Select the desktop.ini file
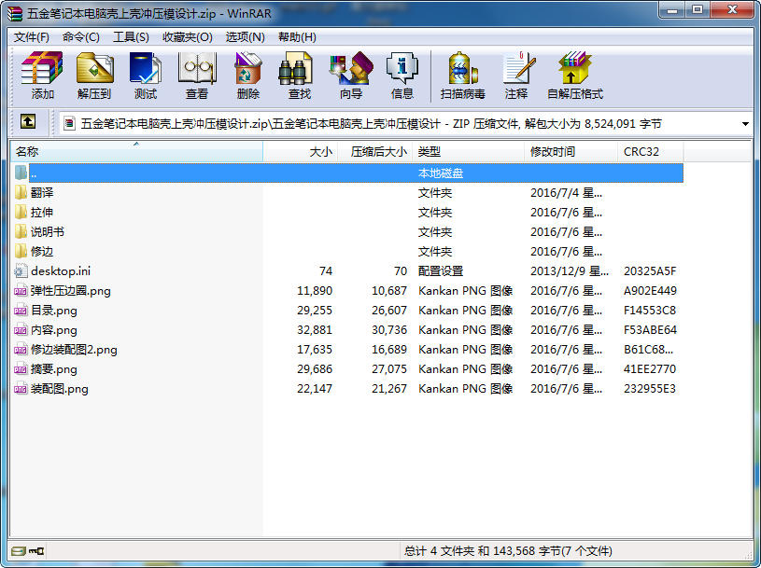 [x=61, y=270]
